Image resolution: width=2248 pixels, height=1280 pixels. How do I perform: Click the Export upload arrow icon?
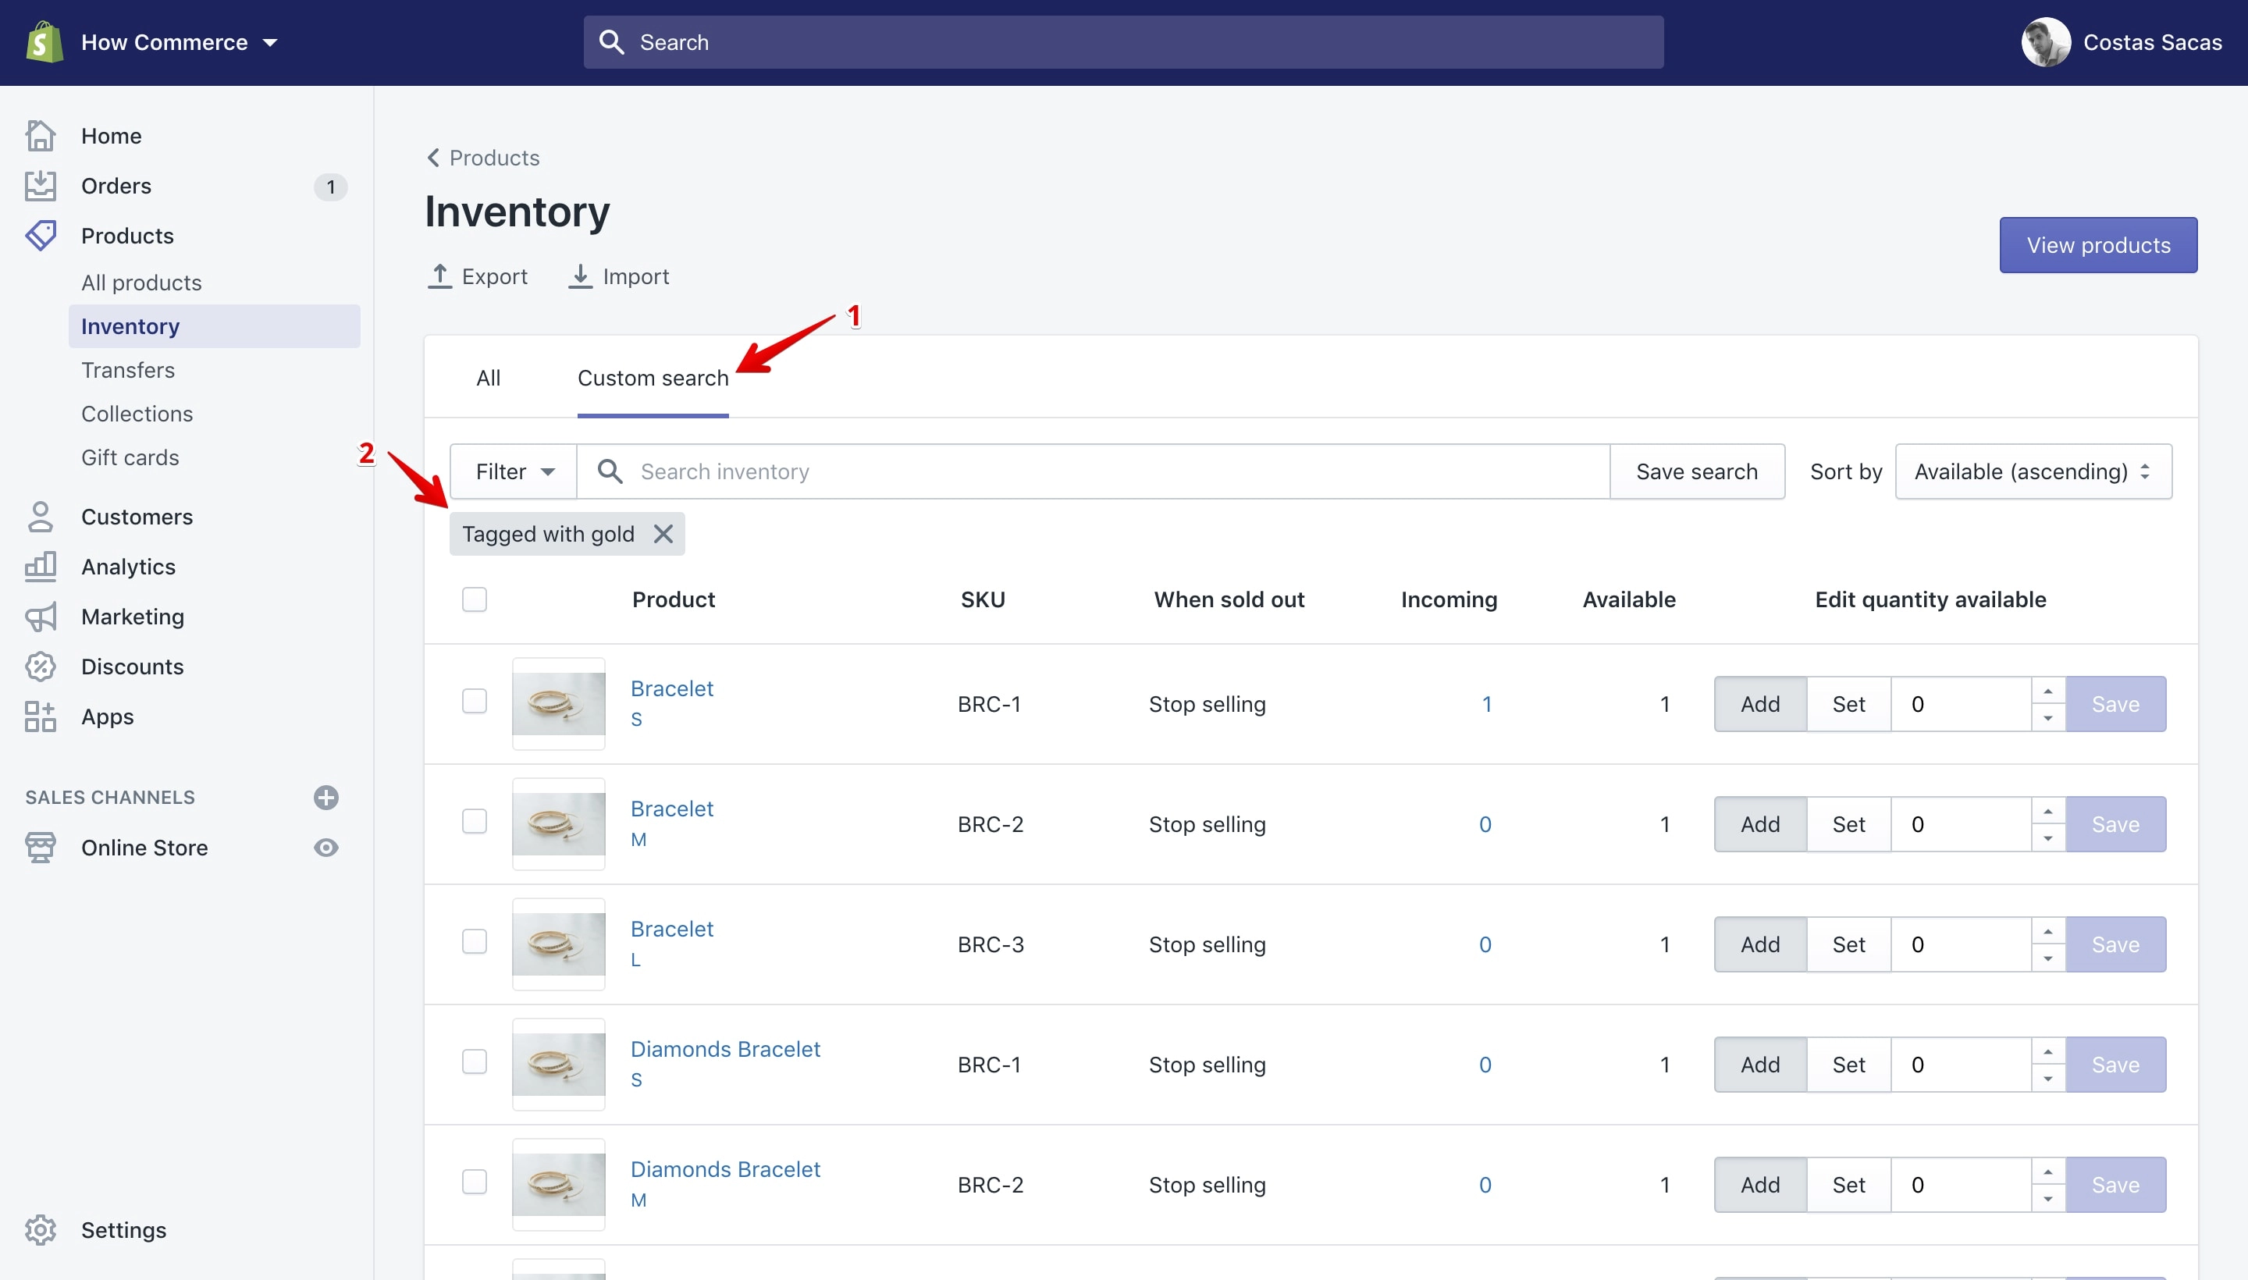click(439, 276)
